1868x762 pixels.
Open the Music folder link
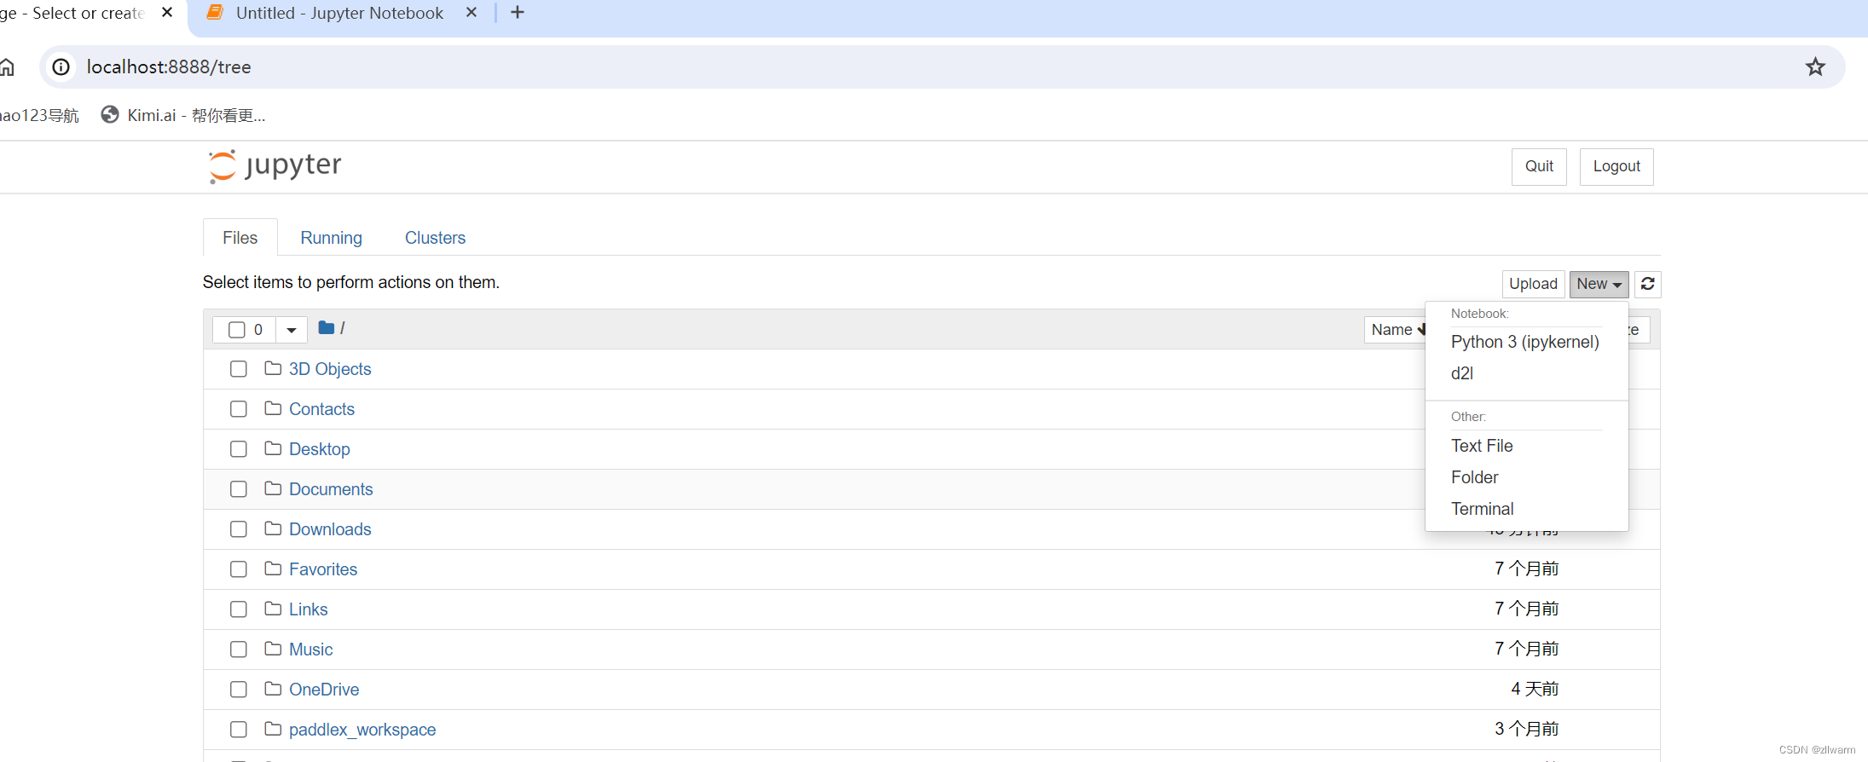click(310, 649)
